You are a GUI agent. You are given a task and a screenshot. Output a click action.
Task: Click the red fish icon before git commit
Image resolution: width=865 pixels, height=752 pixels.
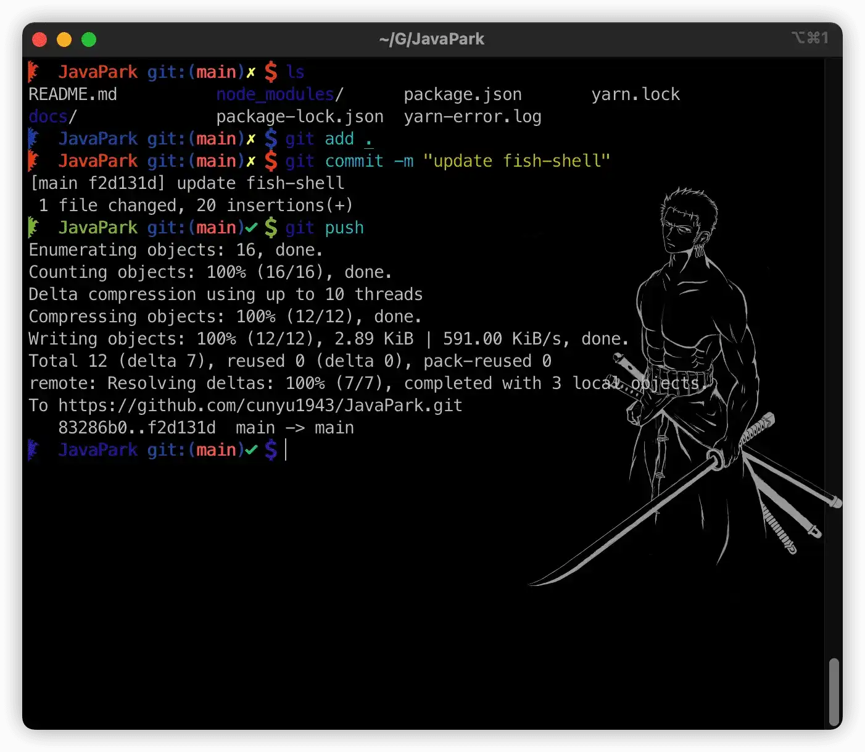coord(33,161)
